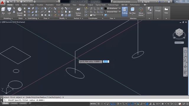The image size is (189, 106).
Task: Click the fillet radius input box
Action: 106,62
